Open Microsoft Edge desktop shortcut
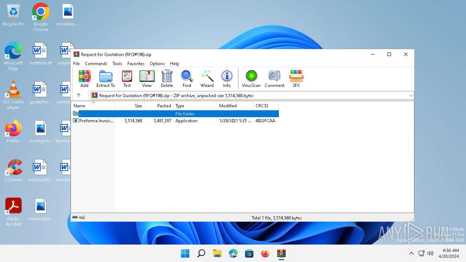This screenshot has width=466, height=262. click(x=13, y=56)
